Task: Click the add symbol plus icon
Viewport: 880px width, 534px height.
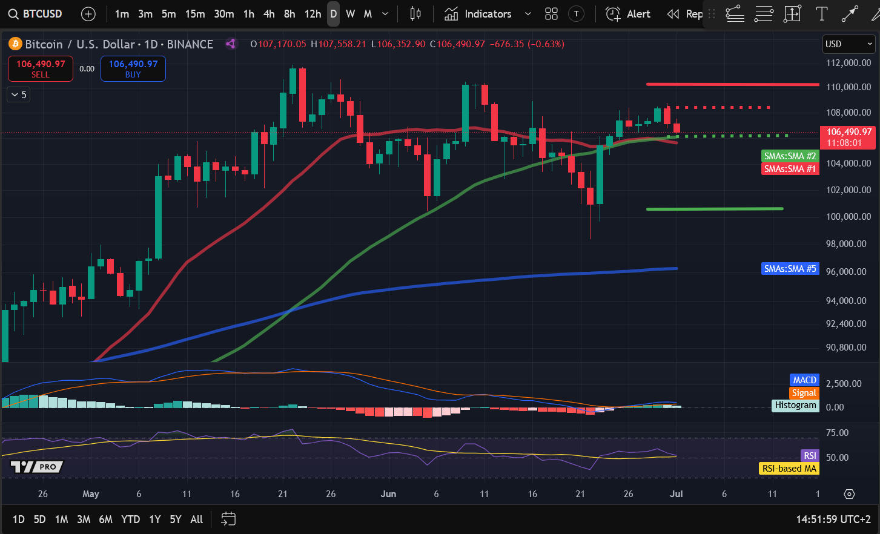Action: (88, 14)
